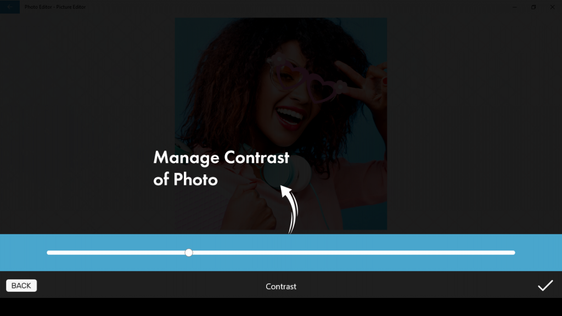Click the photo preview of the woman
The width and height of the screenshot is (562, 316).
pyautogui.click(x=280, y=123)
